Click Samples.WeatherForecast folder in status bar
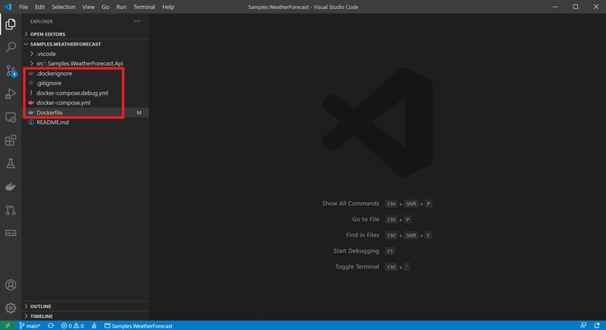606x330 pixels. click(x=139, y=325)
